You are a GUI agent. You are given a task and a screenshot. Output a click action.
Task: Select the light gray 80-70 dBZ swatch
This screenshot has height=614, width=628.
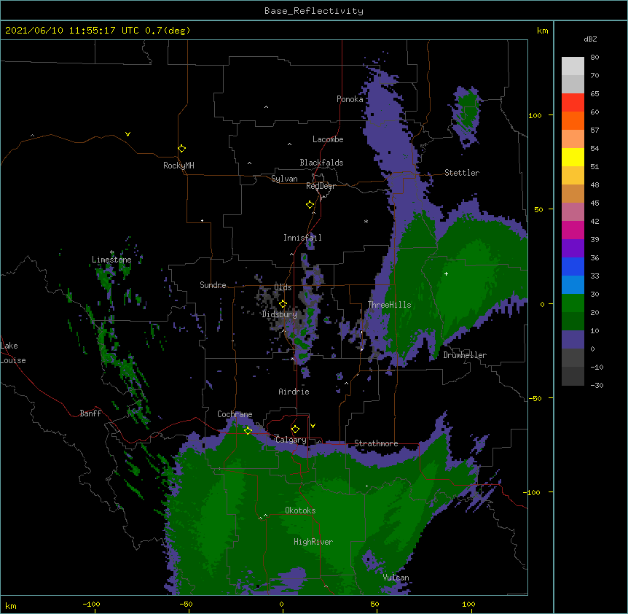click(x=573, y=66)
